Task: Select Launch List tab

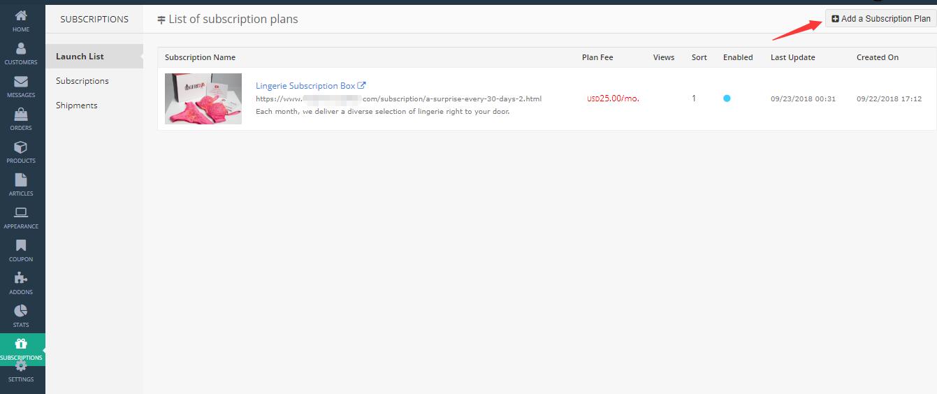Action: coord(80,57)
